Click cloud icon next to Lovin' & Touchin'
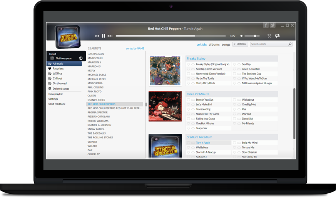The height and width of the screenshot is (198, 336). pos(239,69)
